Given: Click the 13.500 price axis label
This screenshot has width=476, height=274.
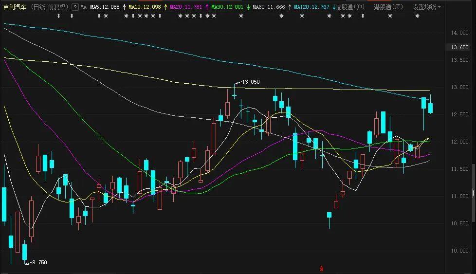Looking at the screenshot, I should click(x=459, y=60).
